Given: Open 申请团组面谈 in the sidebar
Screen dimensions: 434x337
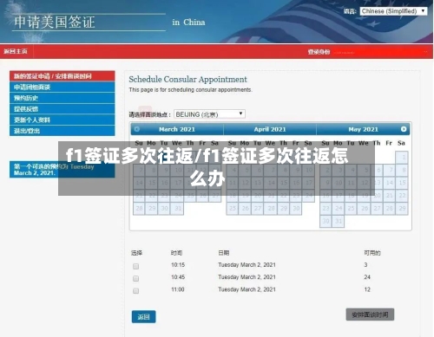Looking at the screenshot, I should point(62,87).
